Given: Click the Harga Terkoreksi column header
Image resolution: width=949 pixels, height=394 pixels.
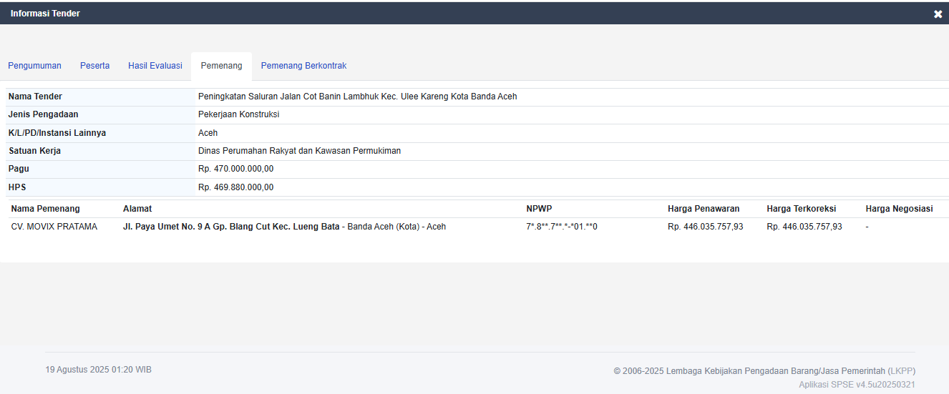Looking at the screenshot, I should pyautogui.click(x=801, y=209).
